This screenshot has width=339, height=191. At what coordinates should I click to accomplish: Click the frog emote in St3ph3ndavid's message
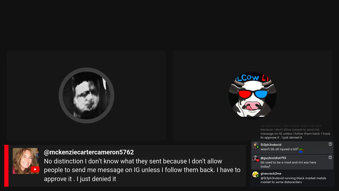[301, 150]
